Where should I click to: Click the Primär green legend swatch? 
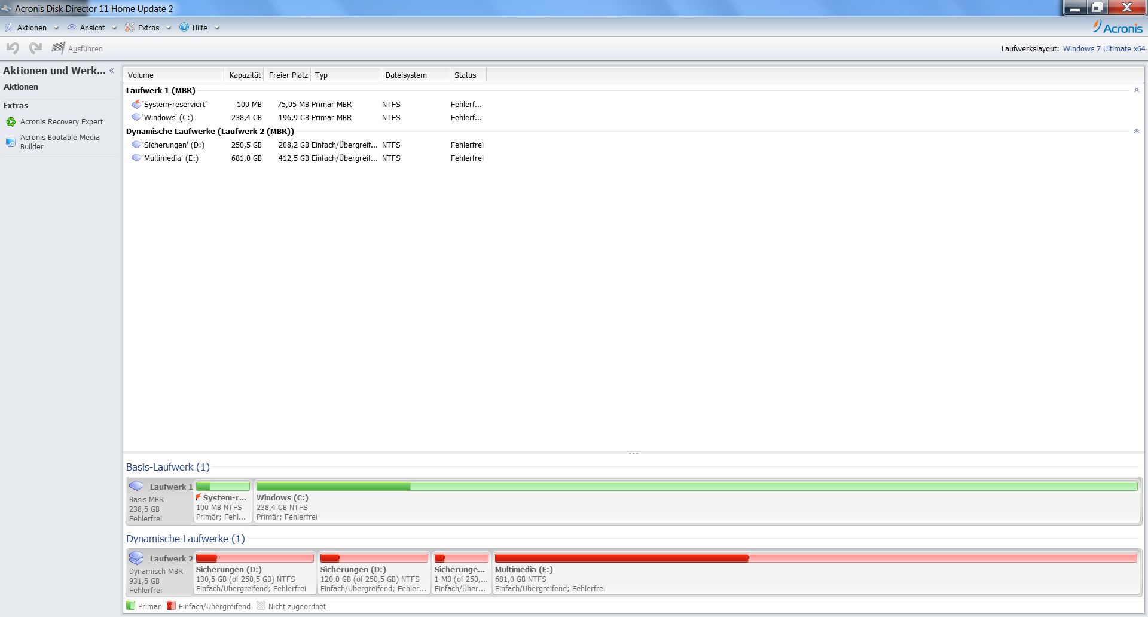[x=130, y=606]
